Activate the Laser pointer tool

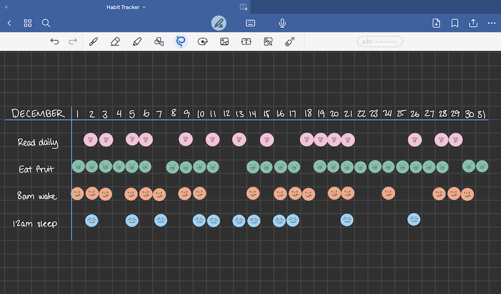290,42
